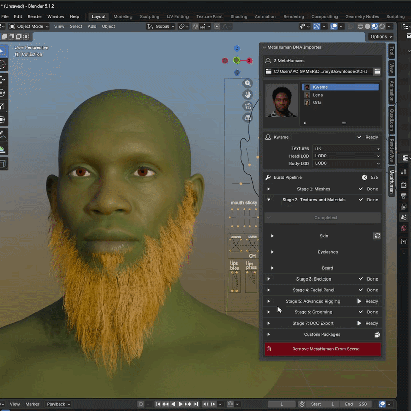Click the red X axis gizmo handle
Image resolution: width=411 pixels, height=411 pixels.
point(249,61)
